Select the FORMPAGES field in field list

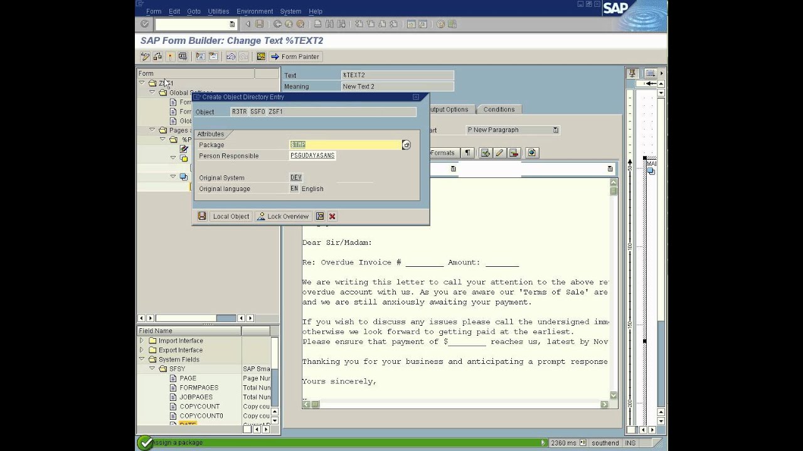click(x=199, y=388)
